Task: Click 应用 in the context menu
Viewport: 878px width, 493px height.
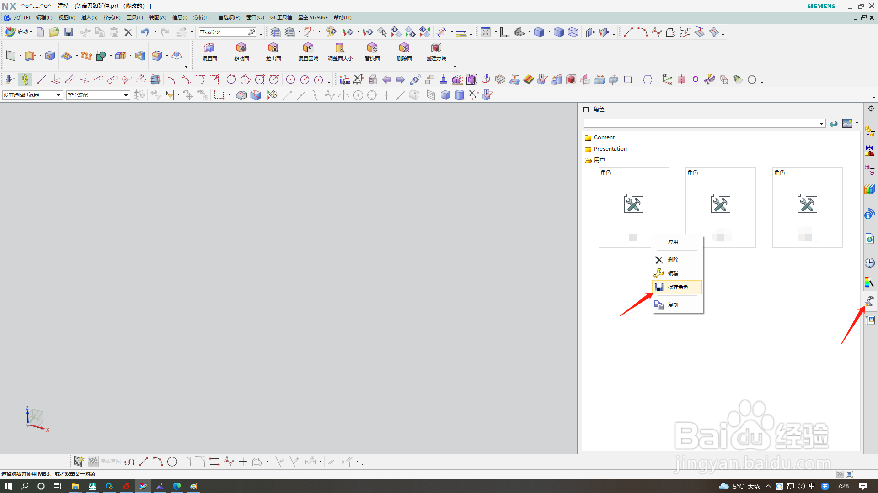Action: pyautogui.click(x=673, y=242)
